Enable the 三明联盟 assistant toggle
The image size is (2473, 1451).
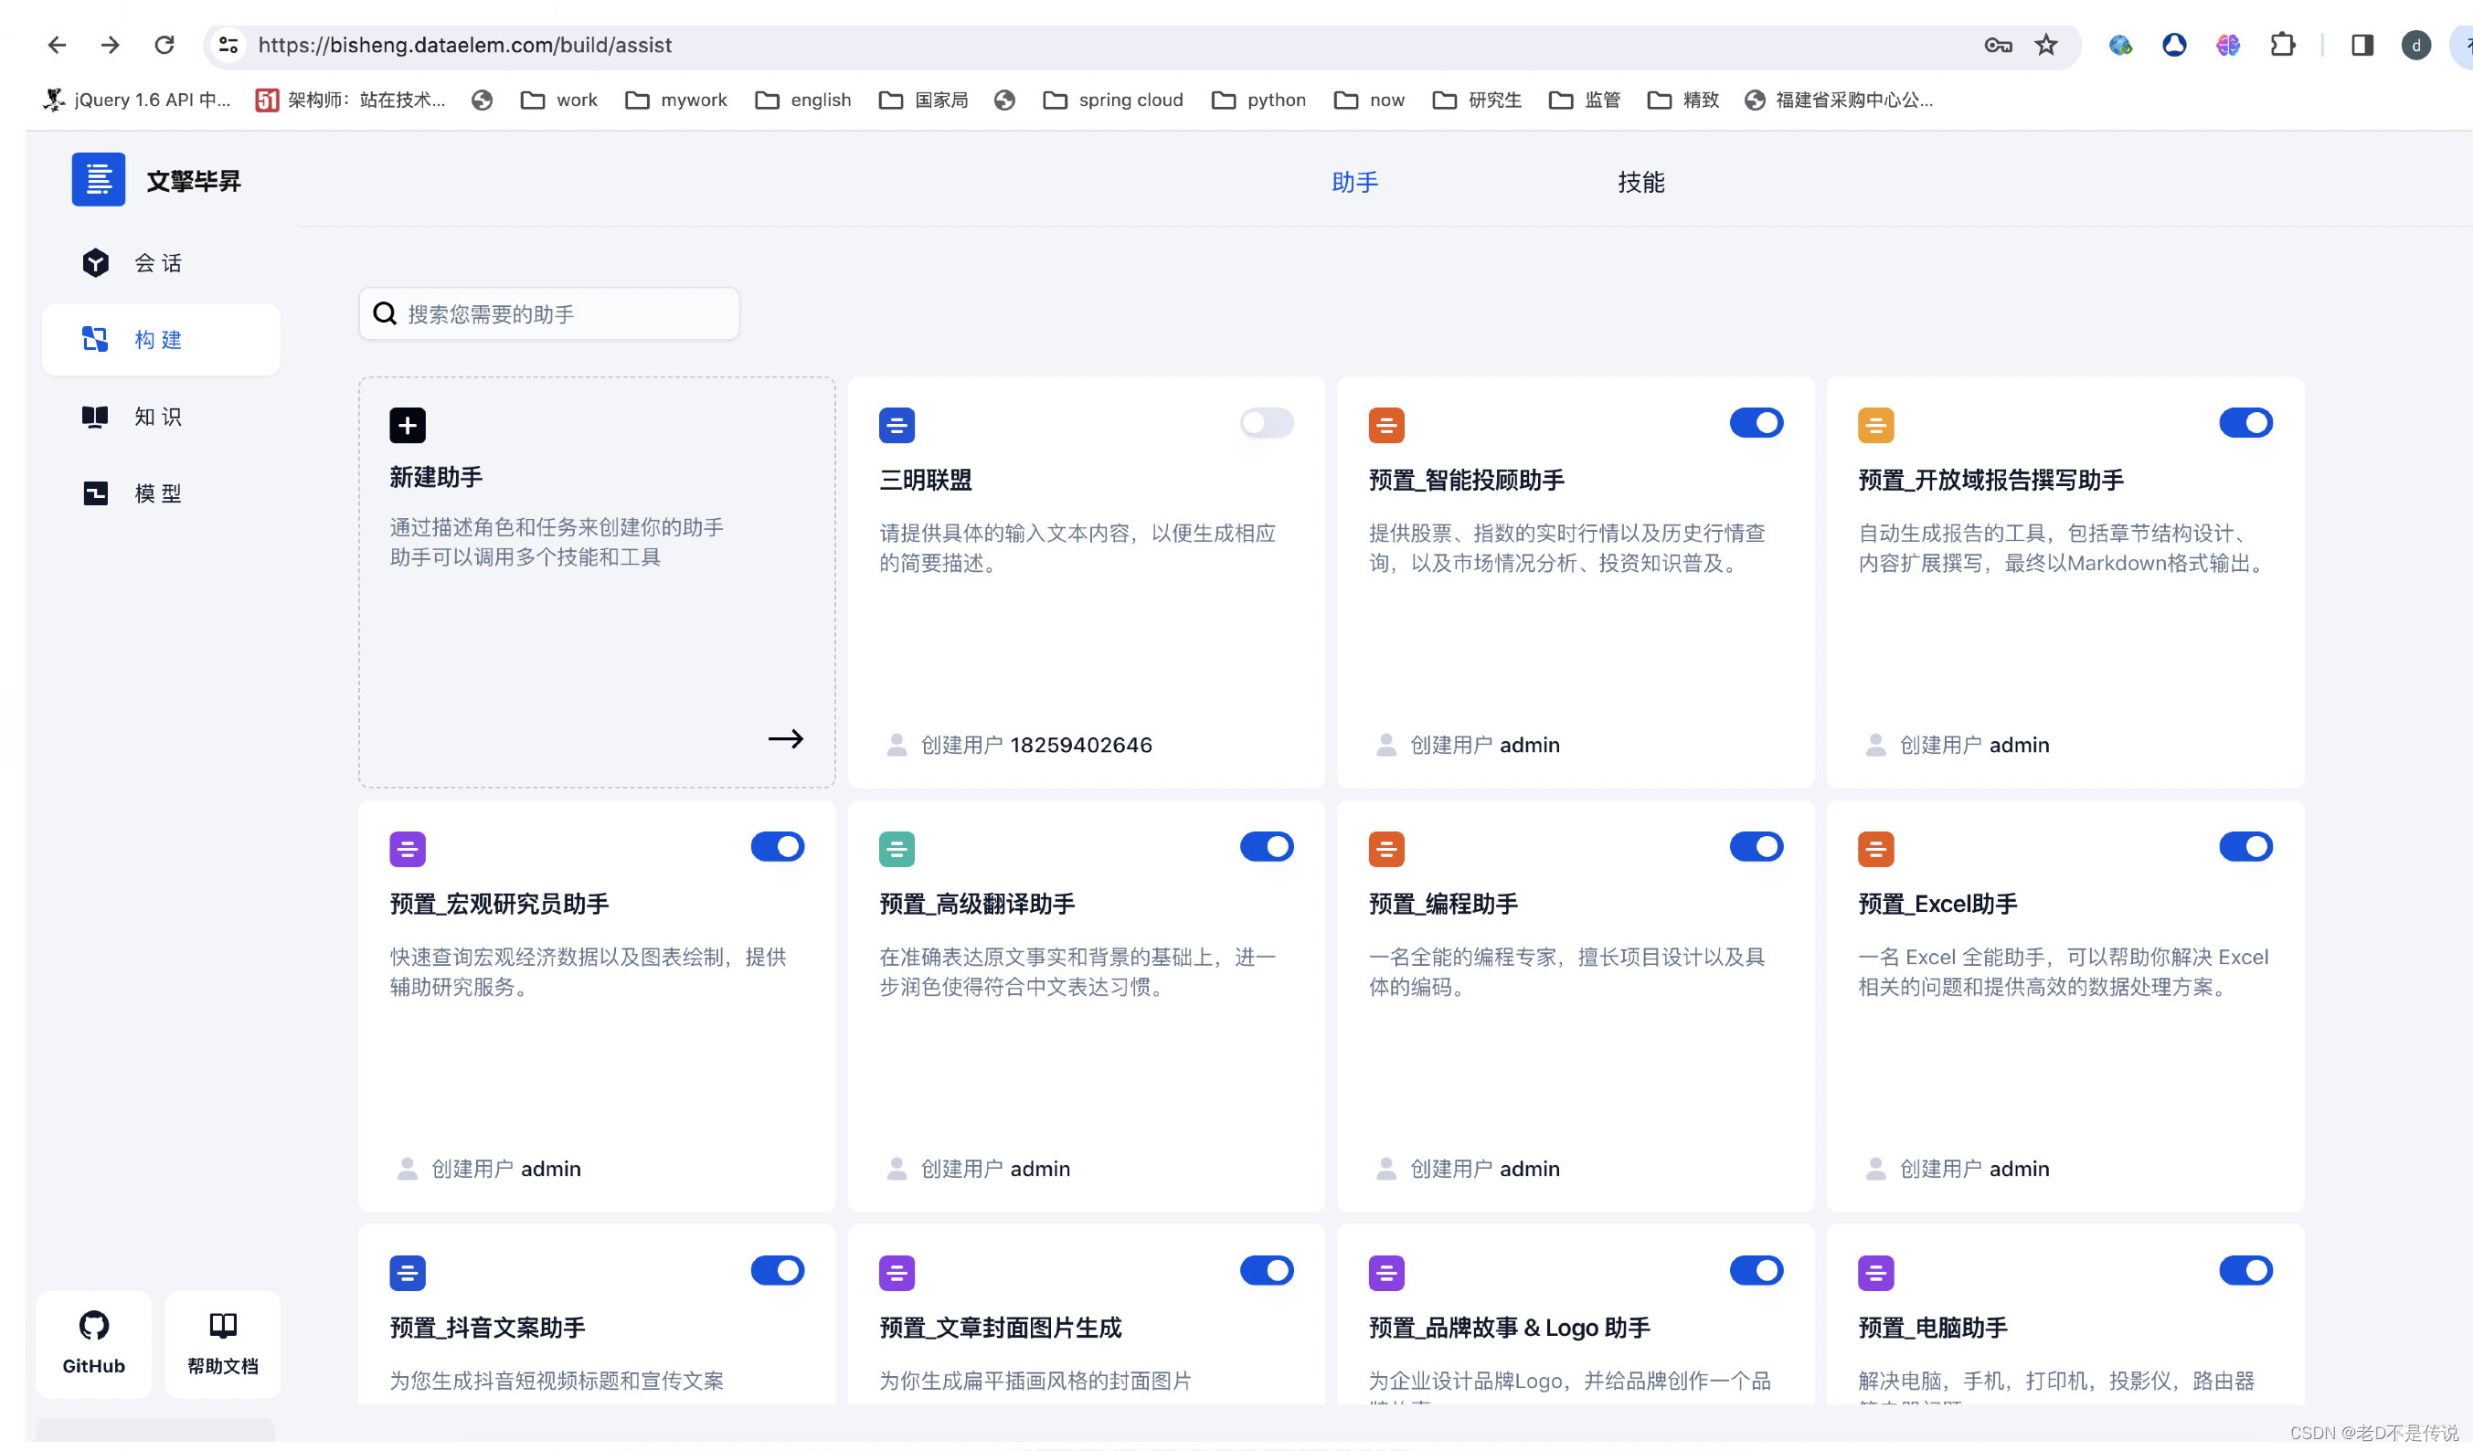pos(1266,423)
